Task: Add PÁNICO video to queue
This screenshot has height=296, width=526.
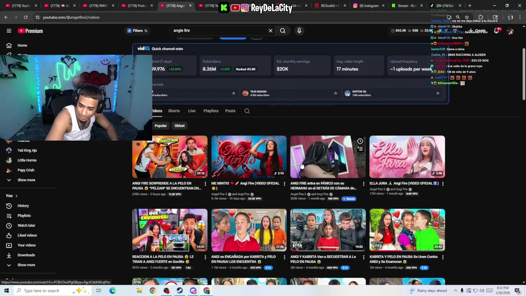Action: (x=360, y=149)
